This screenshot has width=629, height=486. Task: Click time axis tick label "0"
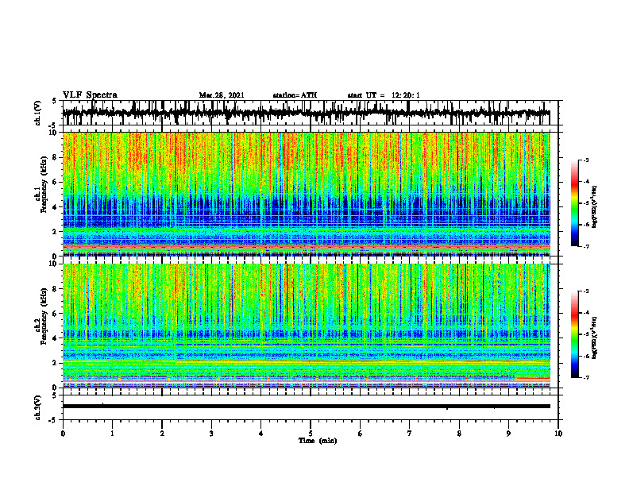pos(63,434)
